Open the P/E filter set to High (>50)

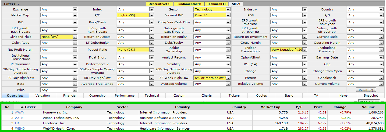point(135,15)
